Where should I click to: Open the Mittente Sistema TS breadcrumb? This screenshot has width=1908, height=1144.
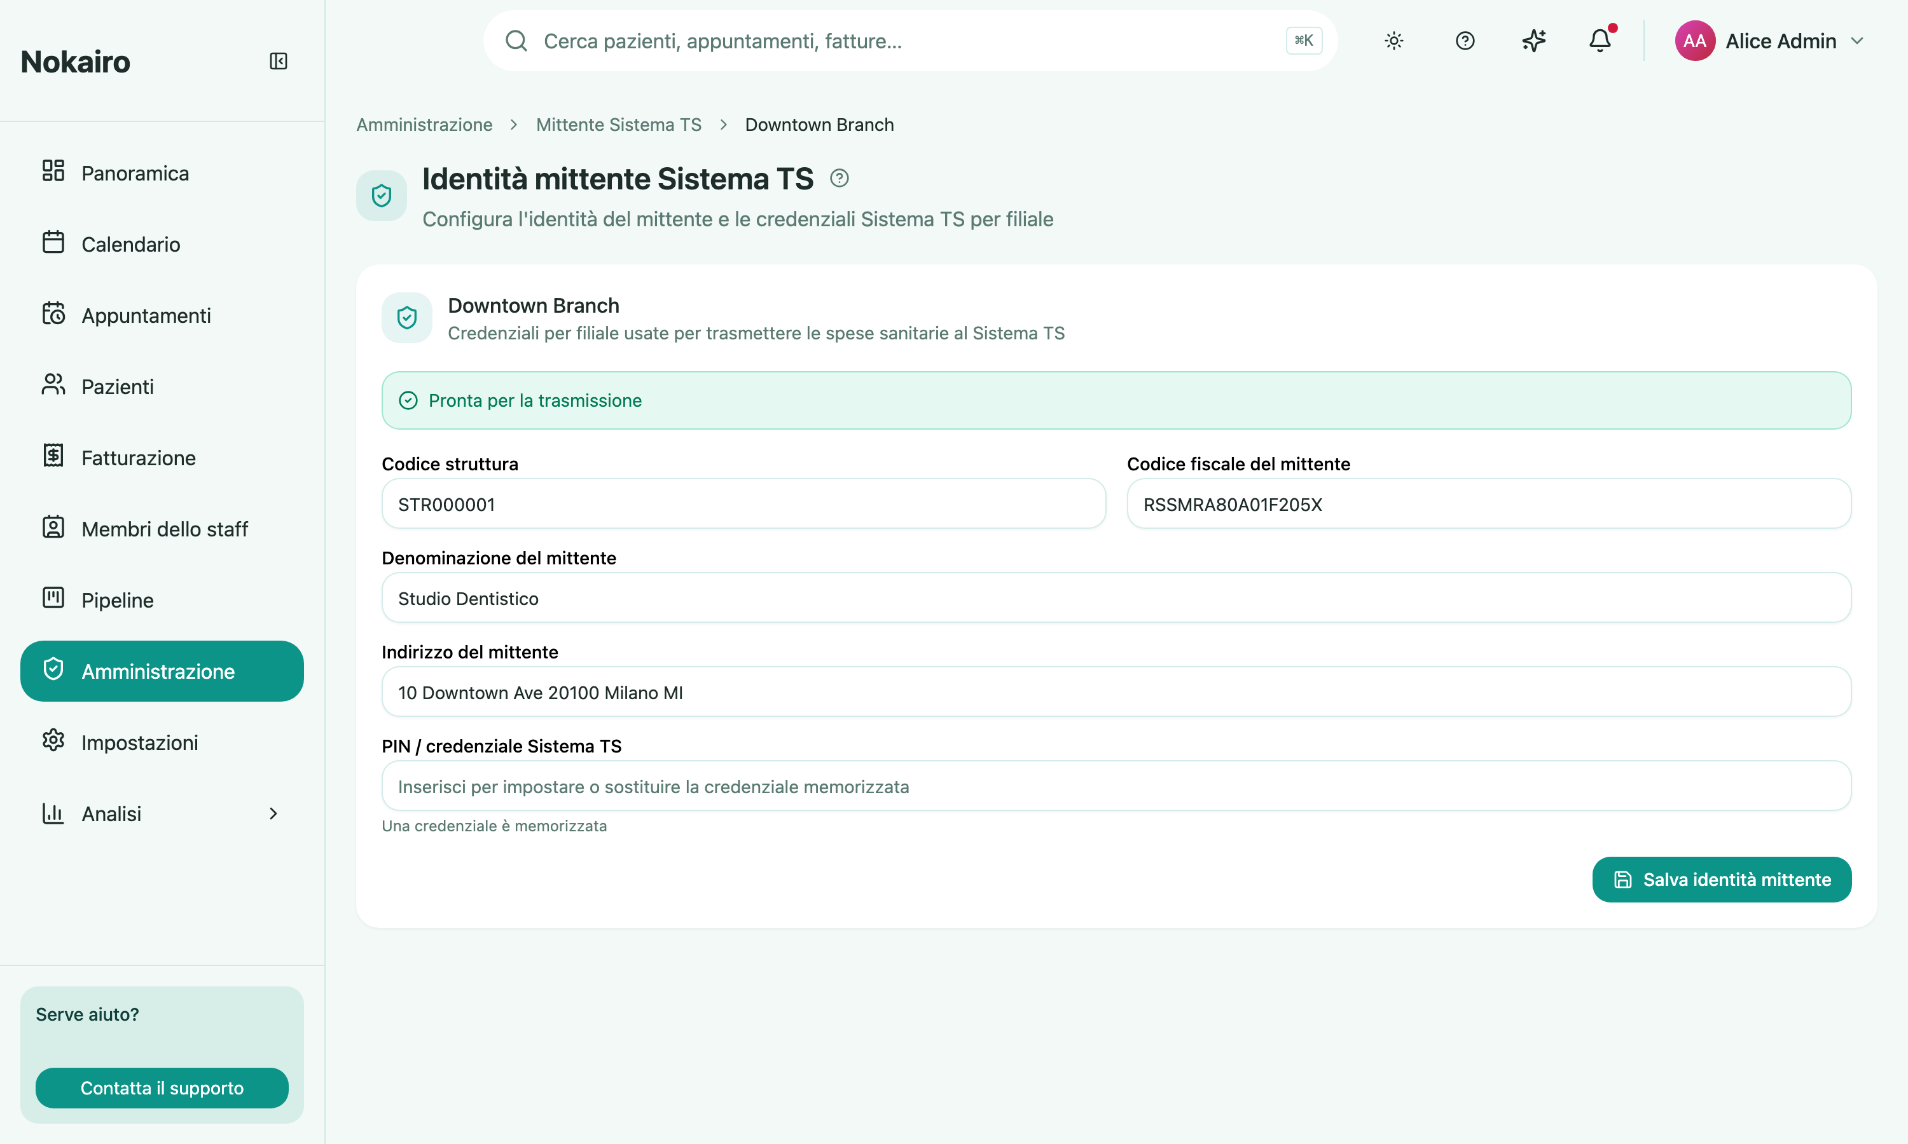click(x=619, y=125)
